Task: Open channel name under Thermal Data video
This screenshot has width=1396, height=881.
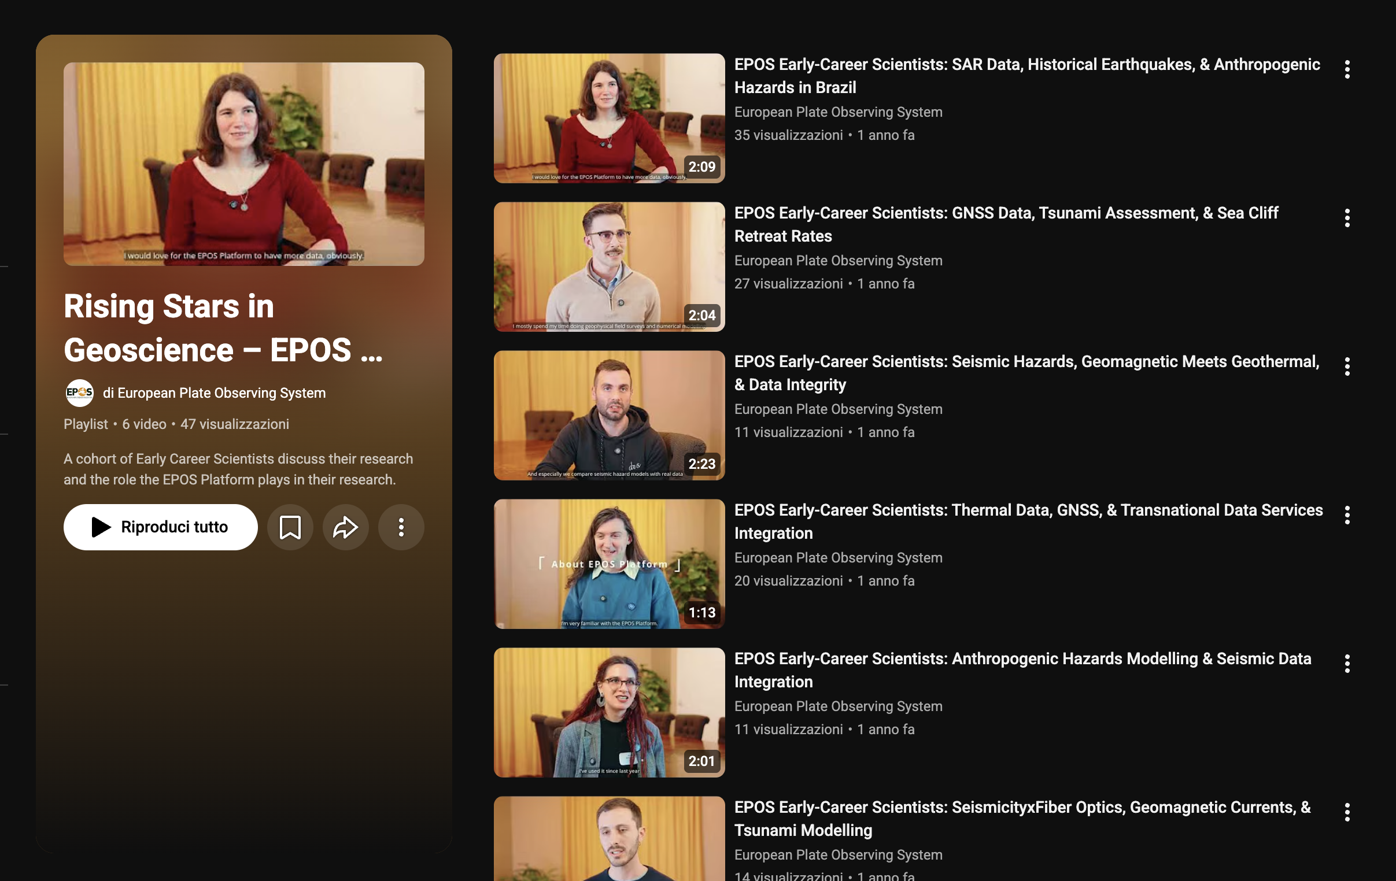Action: 839,558
